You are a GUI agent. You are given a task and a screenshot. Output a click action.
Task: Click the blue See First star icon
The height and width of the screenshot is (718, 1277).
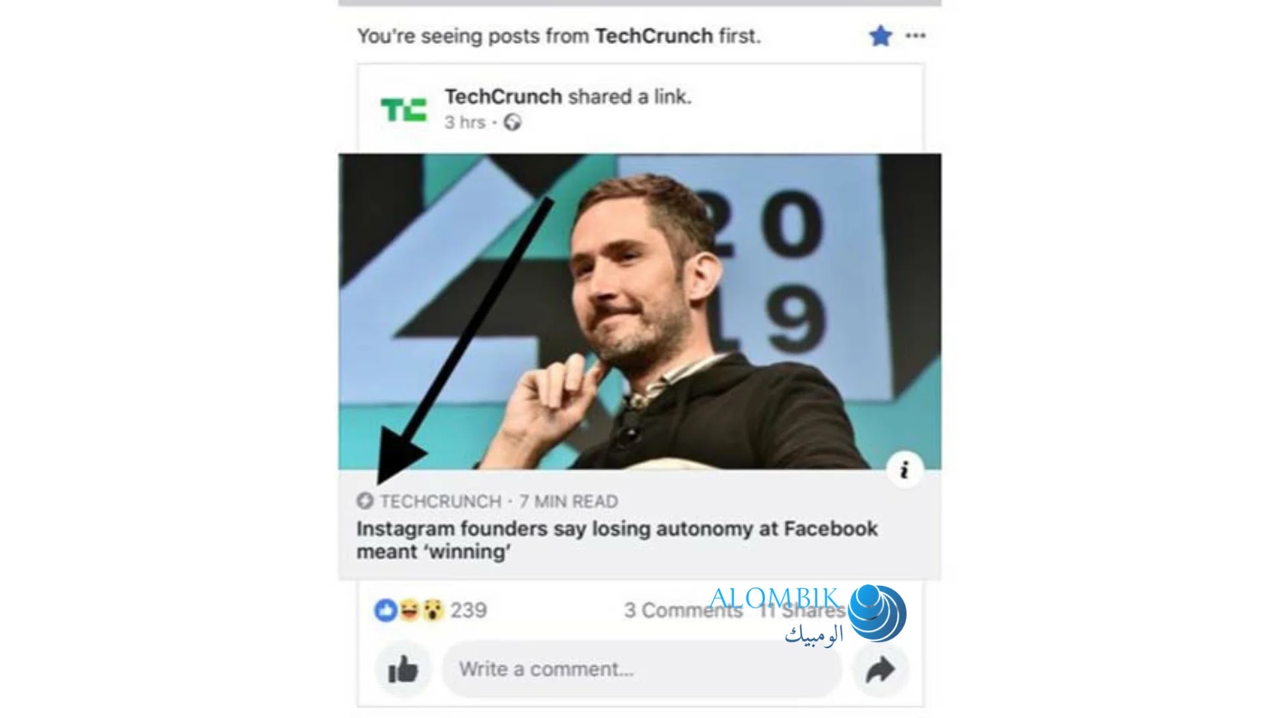tap(880, 36)
